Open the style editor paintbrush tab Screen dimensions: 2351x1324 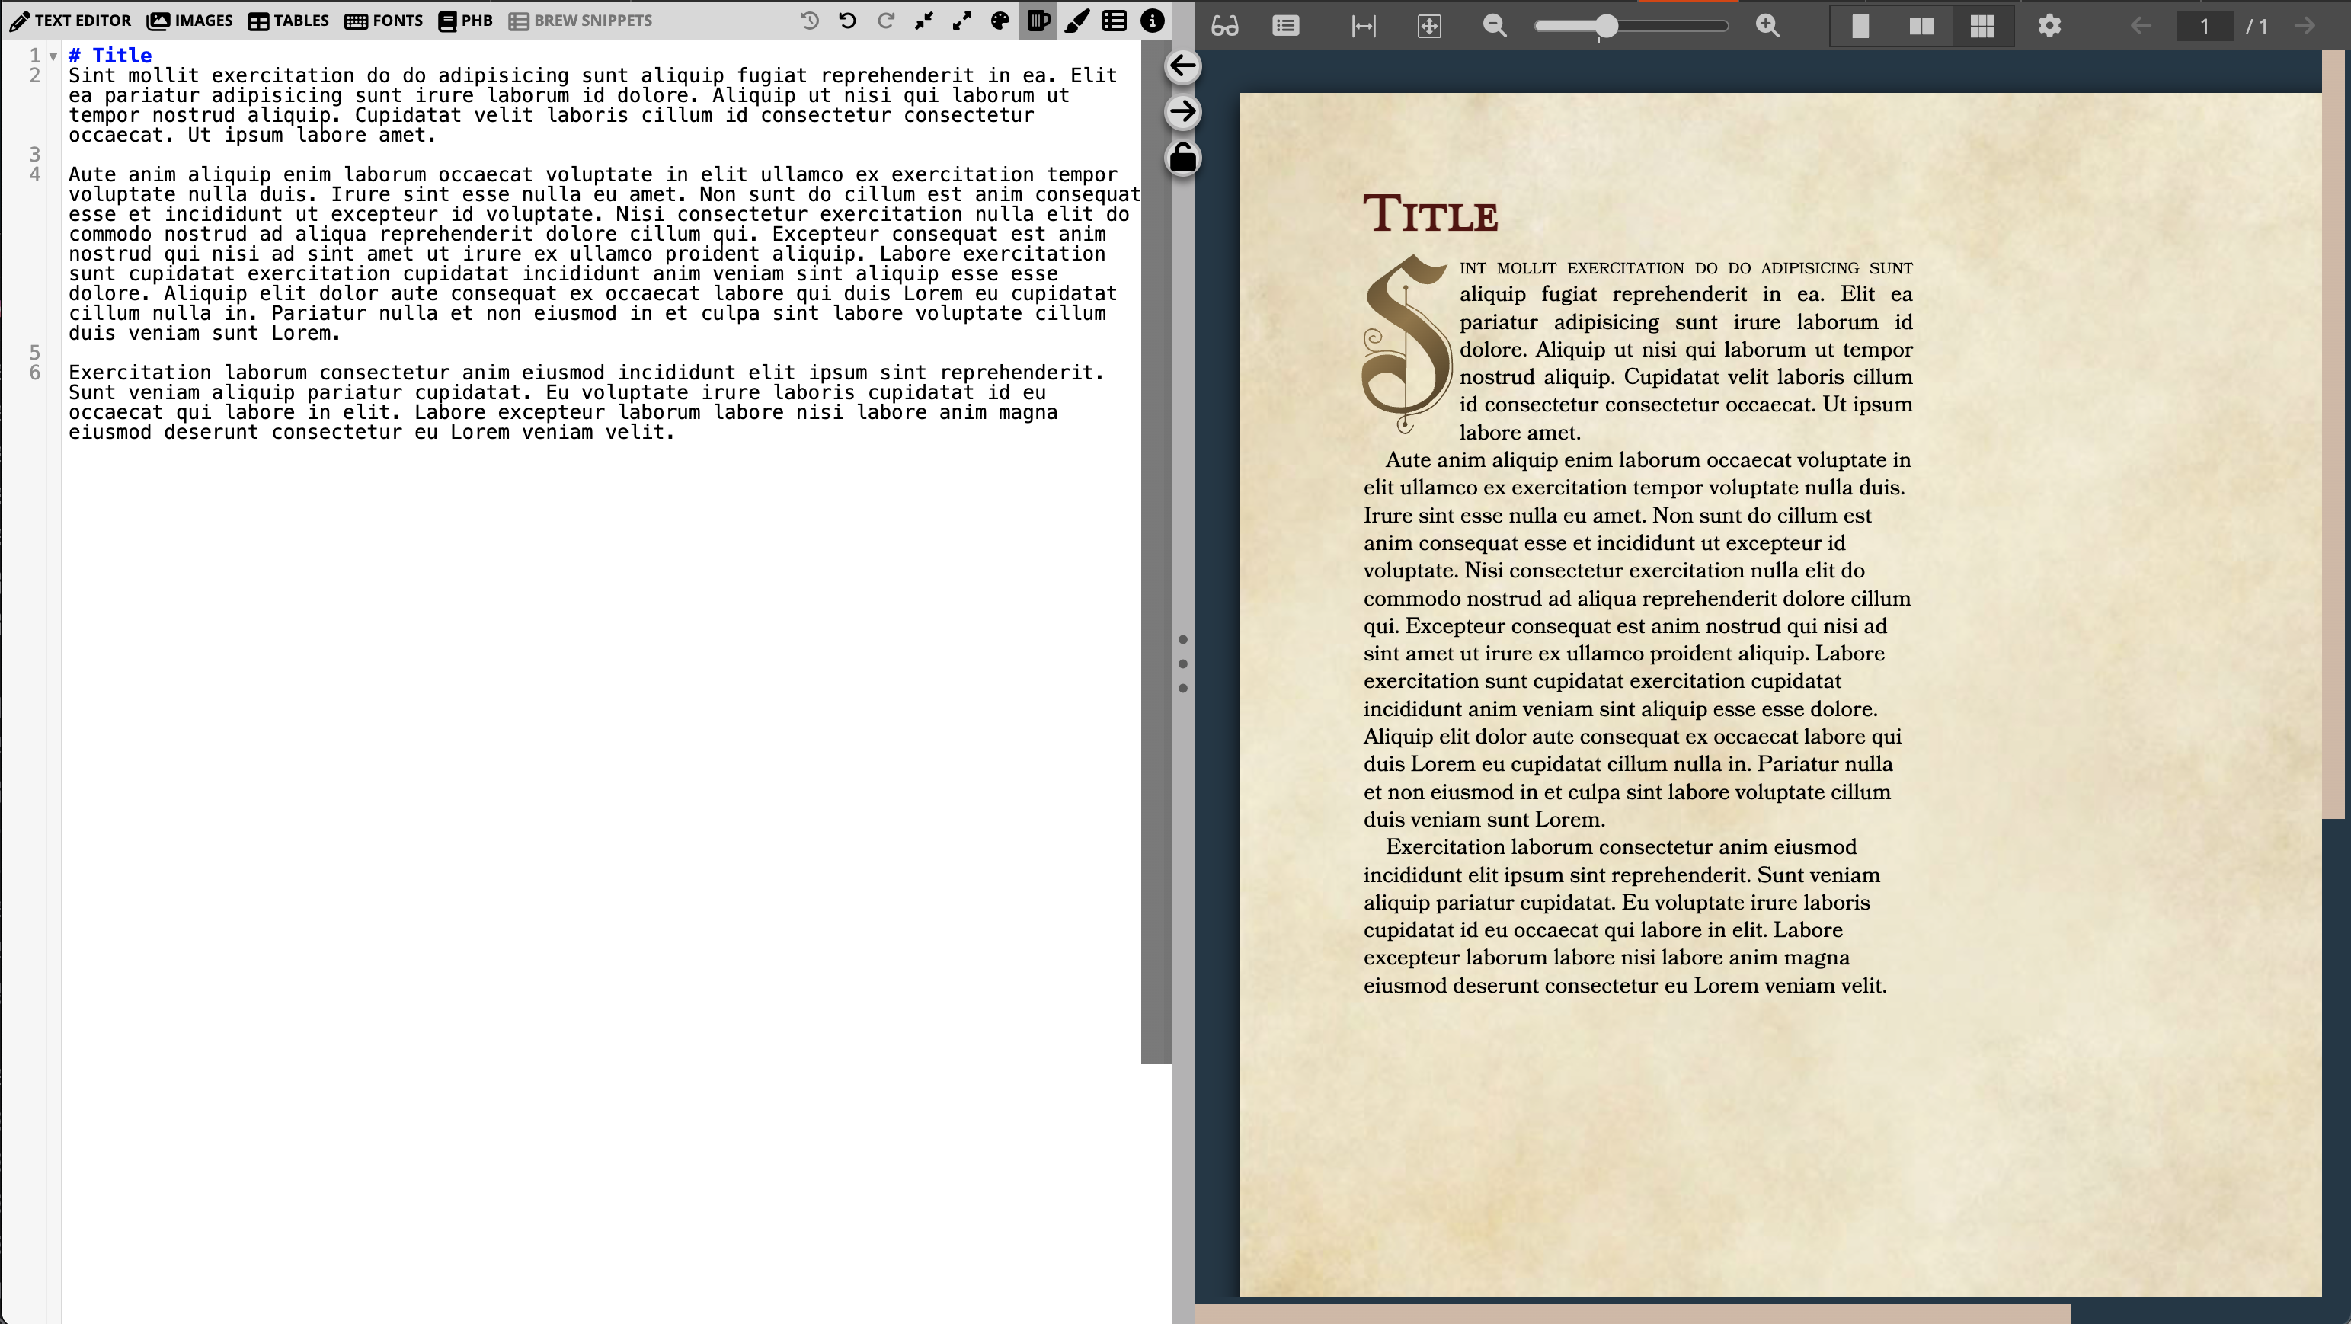[x=1077, y=21]
